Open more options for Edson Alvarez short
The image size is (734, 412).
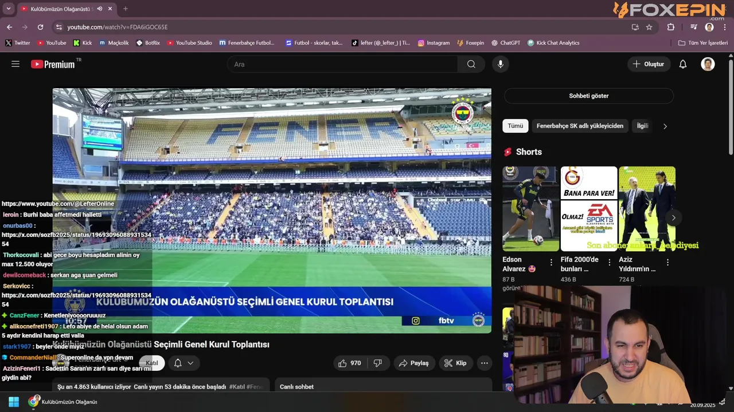click(552, 262)
